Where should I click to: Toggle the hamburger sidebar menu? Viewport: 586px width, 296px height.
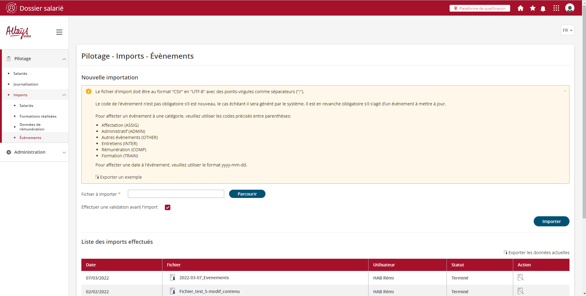[59, 32]
